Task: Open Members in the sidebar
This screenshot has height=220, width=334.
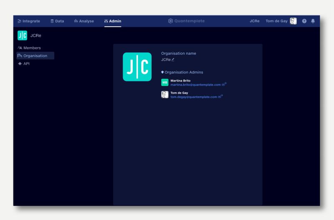Action: [29, 48]
